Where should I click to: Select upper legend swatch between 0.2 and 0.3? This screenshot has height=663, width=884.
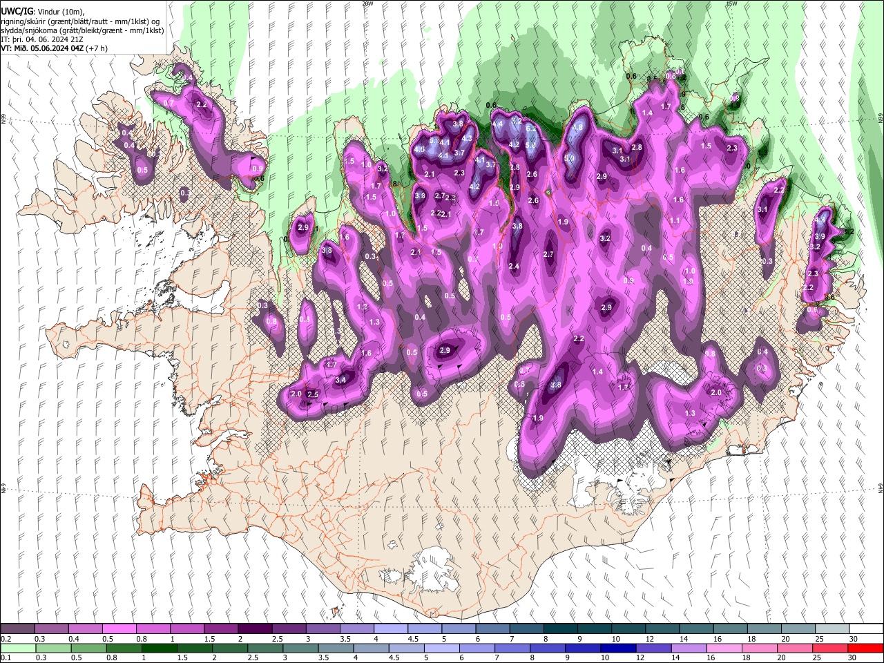17,629
